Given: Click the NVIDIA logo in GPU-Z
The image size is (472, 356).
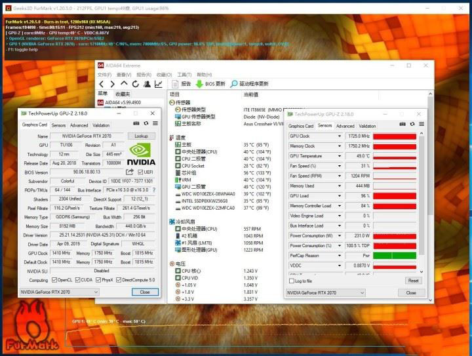Looking at the screenshot, I should [140, 154].
